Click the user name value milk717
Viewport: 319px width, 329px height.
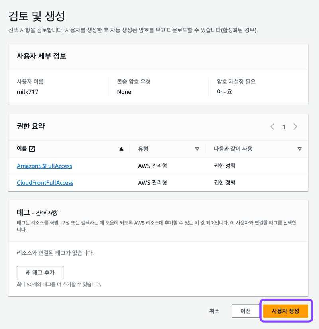(27, 92)
